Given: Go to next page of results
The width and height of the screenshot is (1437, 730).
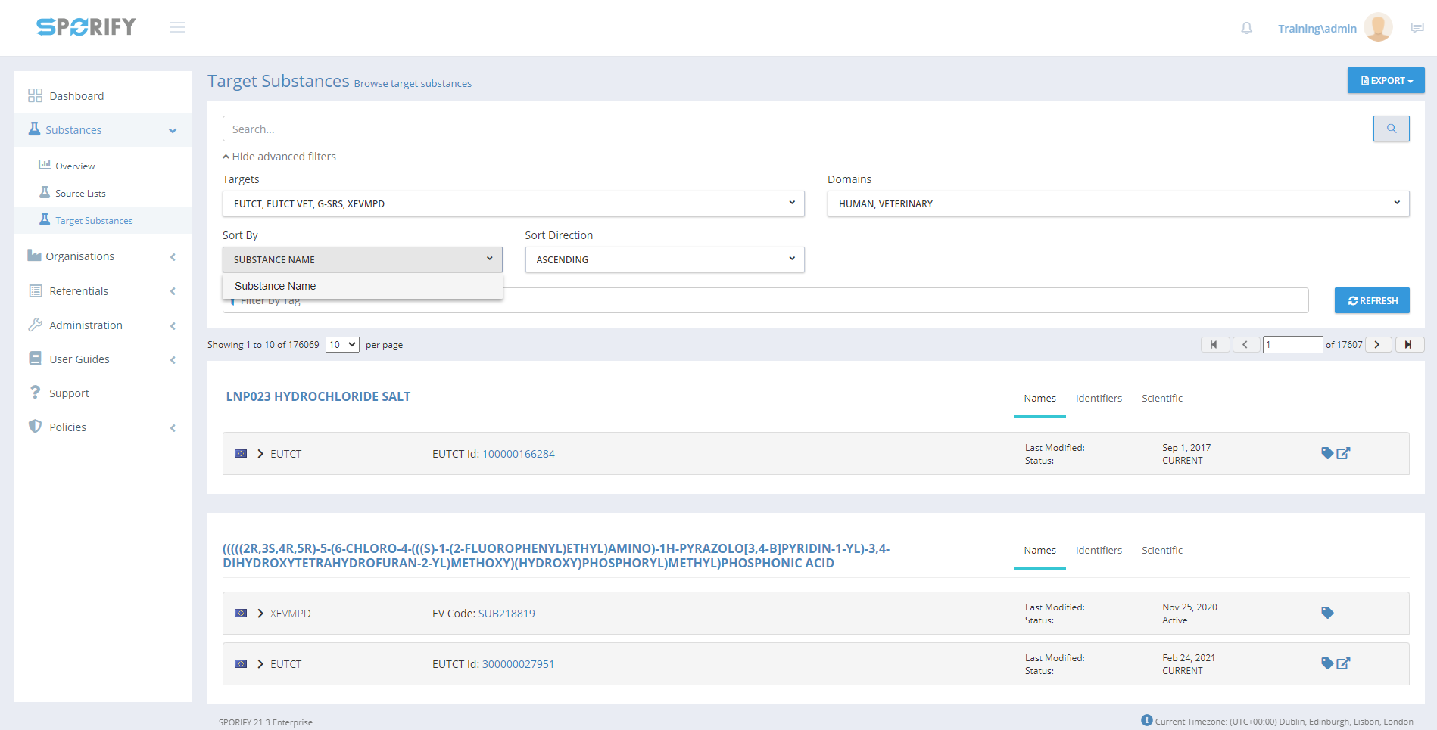Looking at the screenshot, I should click(1378, 345).
